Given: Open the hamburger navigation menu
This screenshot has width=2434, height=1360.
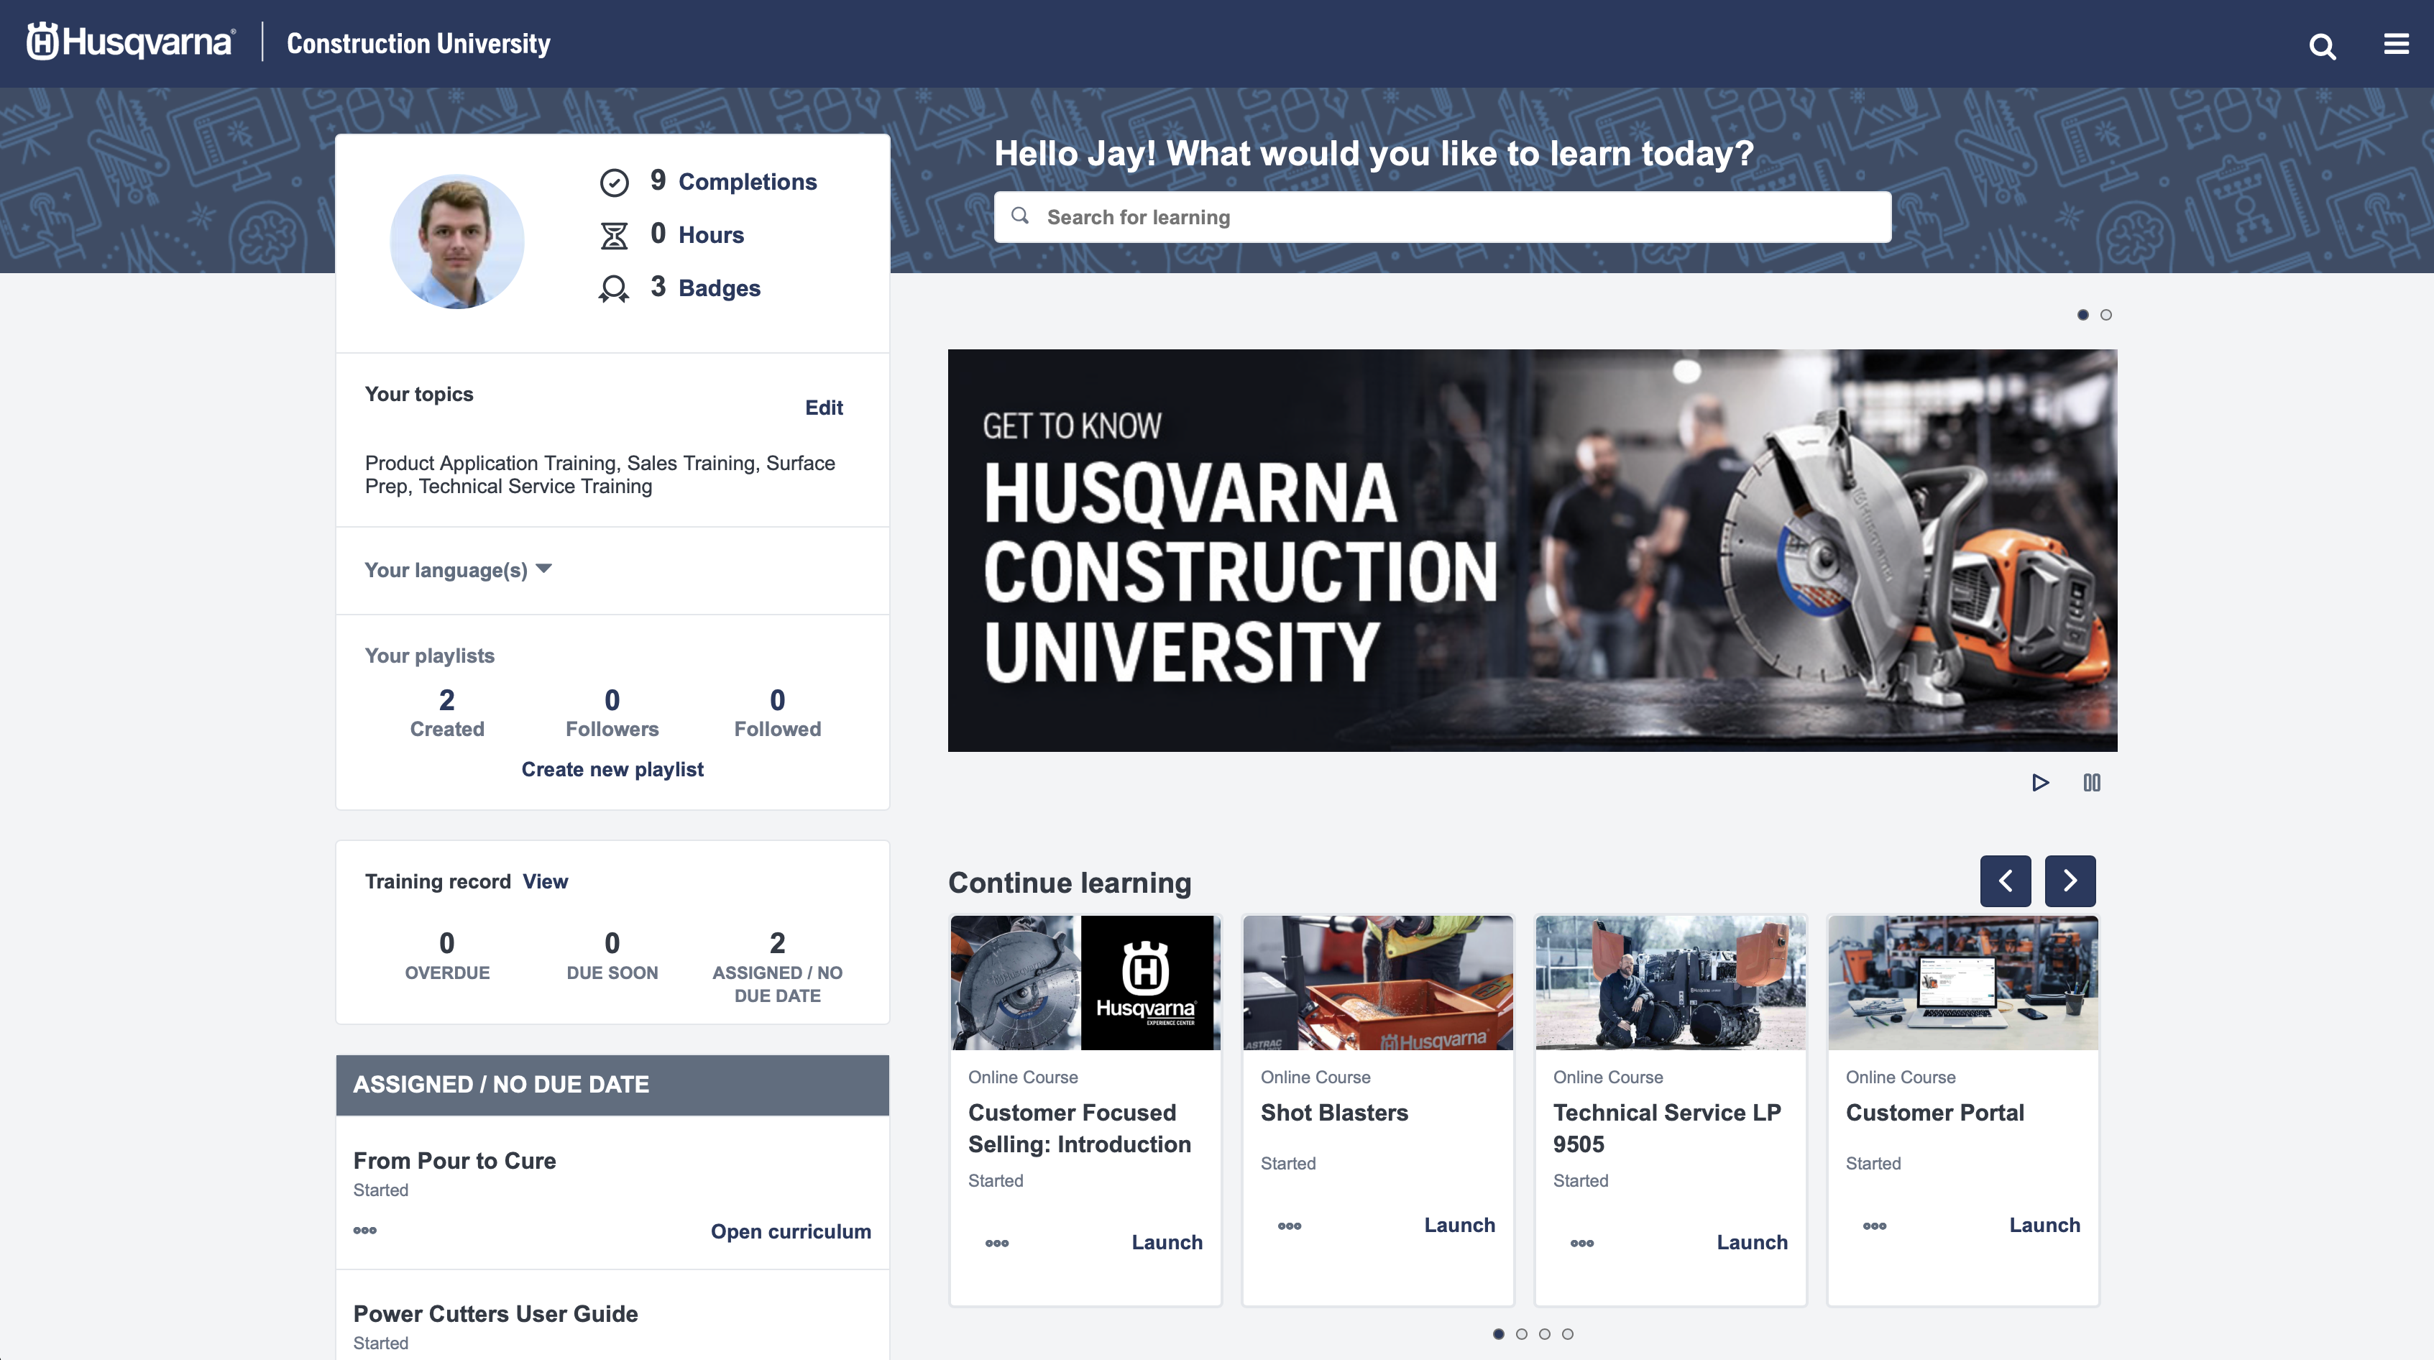Looking at the screenshot, I should pyautogui.click(x=2396, y=43).
